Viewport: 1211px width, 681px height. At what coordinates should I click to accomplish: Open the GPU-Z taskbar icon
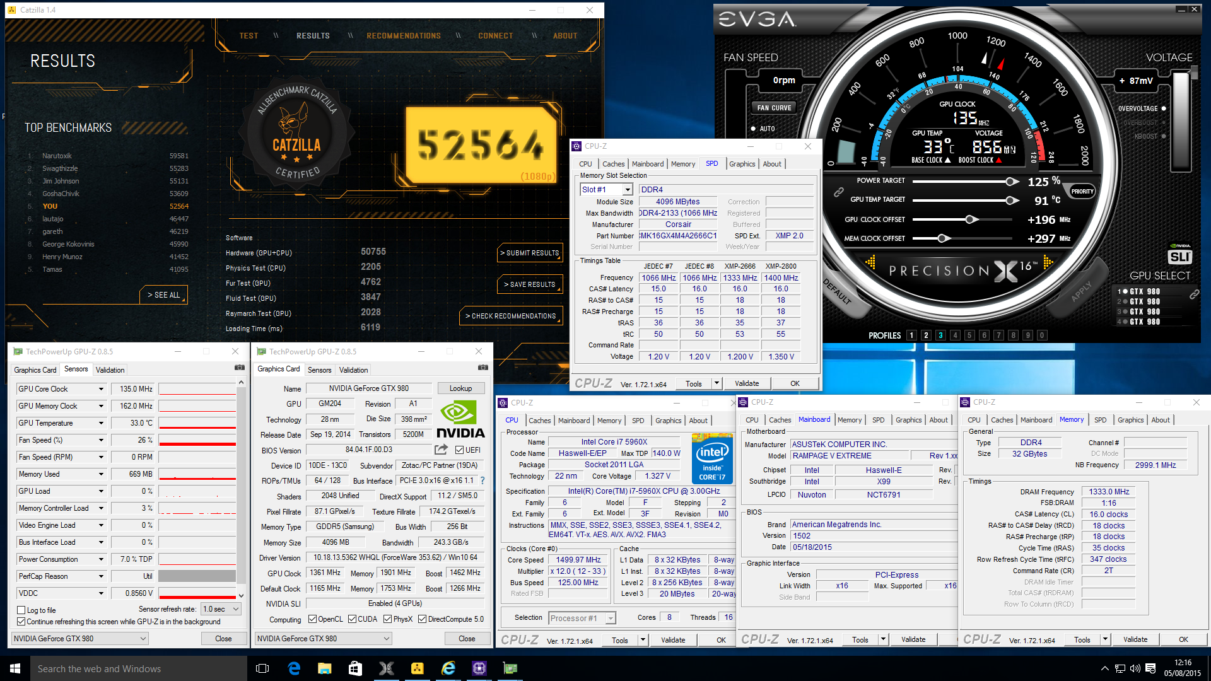[x=510, y=668]
